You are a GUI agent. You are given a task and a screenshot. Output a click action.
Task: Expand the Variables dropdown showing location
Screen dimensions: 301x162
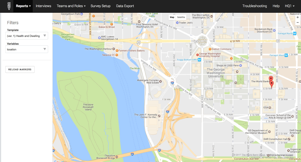(x=27, y=49)
